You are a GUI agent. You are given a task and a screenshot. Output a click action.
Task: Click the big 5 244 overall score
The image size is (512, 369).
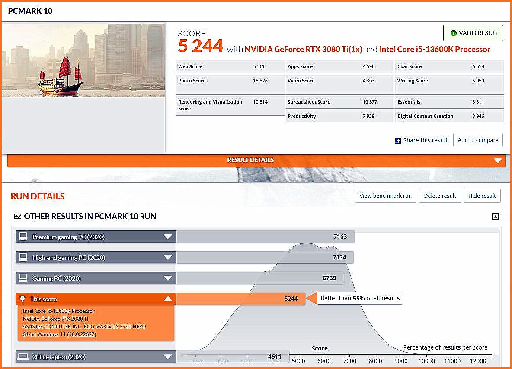pos(201,46)
